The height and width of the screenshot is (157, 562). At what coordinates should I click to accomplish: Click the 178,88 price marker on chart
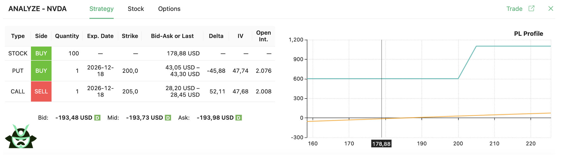(381, 144)
